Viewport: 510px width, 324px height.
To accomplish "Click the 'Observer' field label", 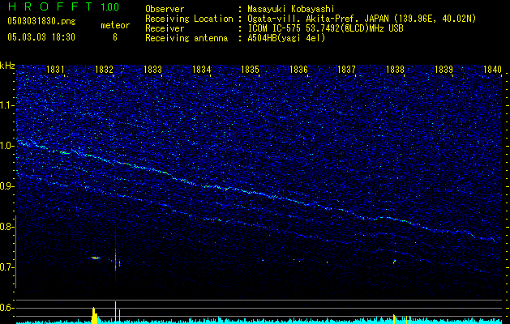I will [x=165, y=9].
